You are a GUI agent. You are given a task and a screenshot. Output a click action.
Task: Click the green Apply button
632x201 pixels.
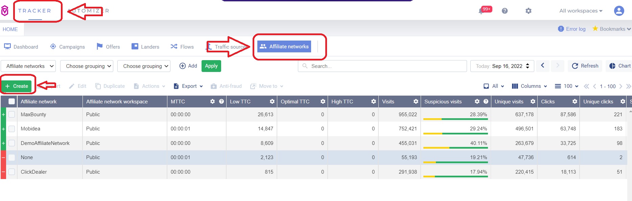pos(211,66)
